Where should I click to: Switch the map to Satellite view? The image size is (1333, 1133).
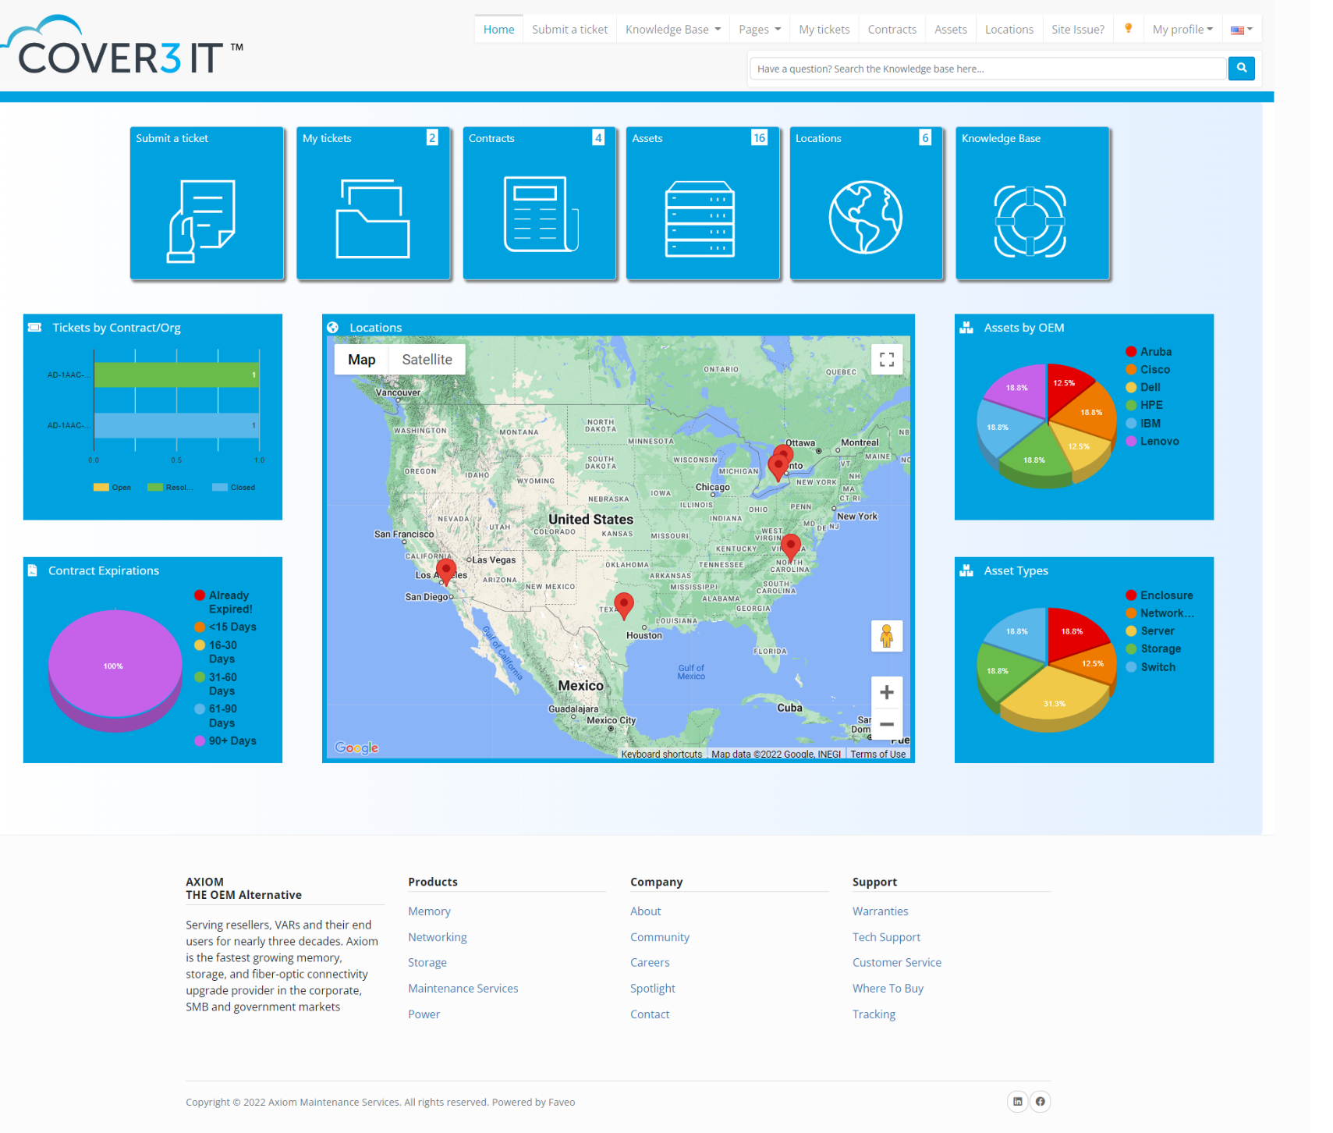(426, 359)
